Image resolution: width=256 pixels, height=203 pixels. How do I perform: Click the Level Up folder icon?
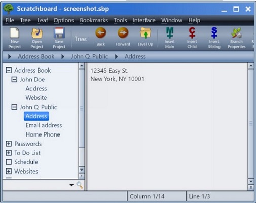tap(145, 33)
